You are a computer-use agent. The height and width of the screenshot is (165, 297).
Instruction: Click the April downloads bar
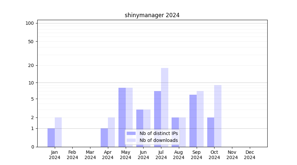111,132
